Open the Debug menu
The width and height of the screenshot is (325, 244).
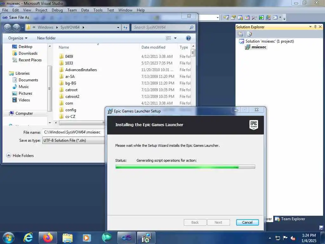click(x=57, y=10)
